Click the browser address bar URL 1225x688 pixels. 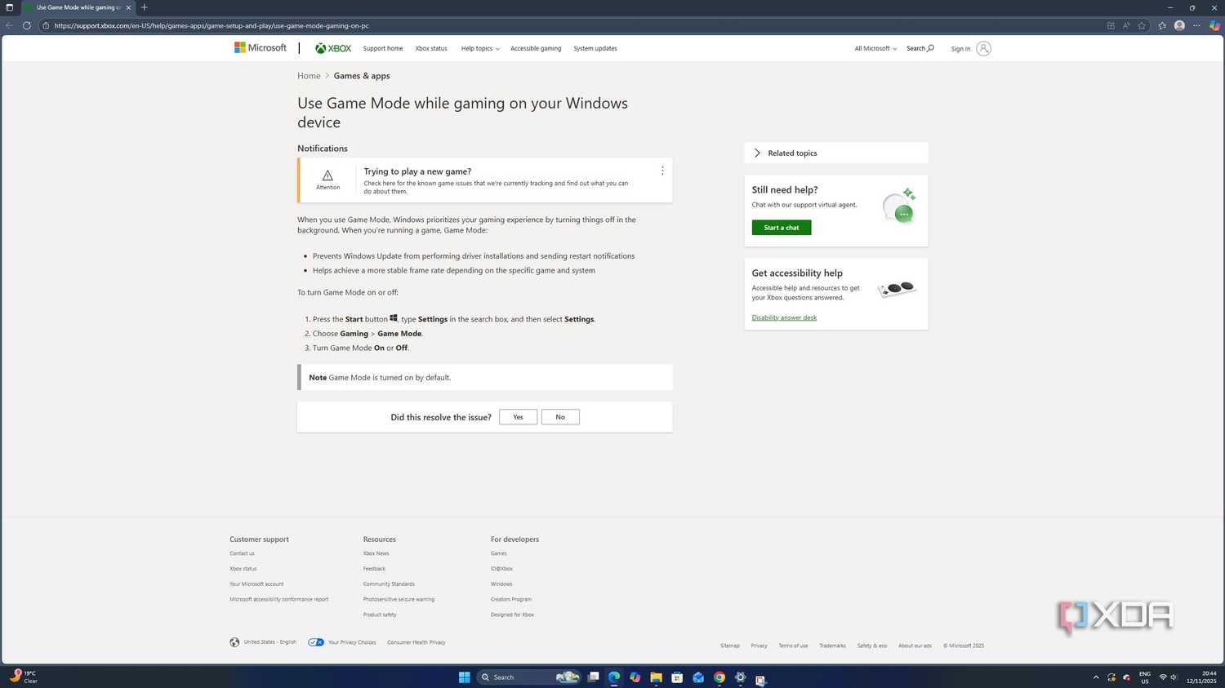tap(212, 25)
